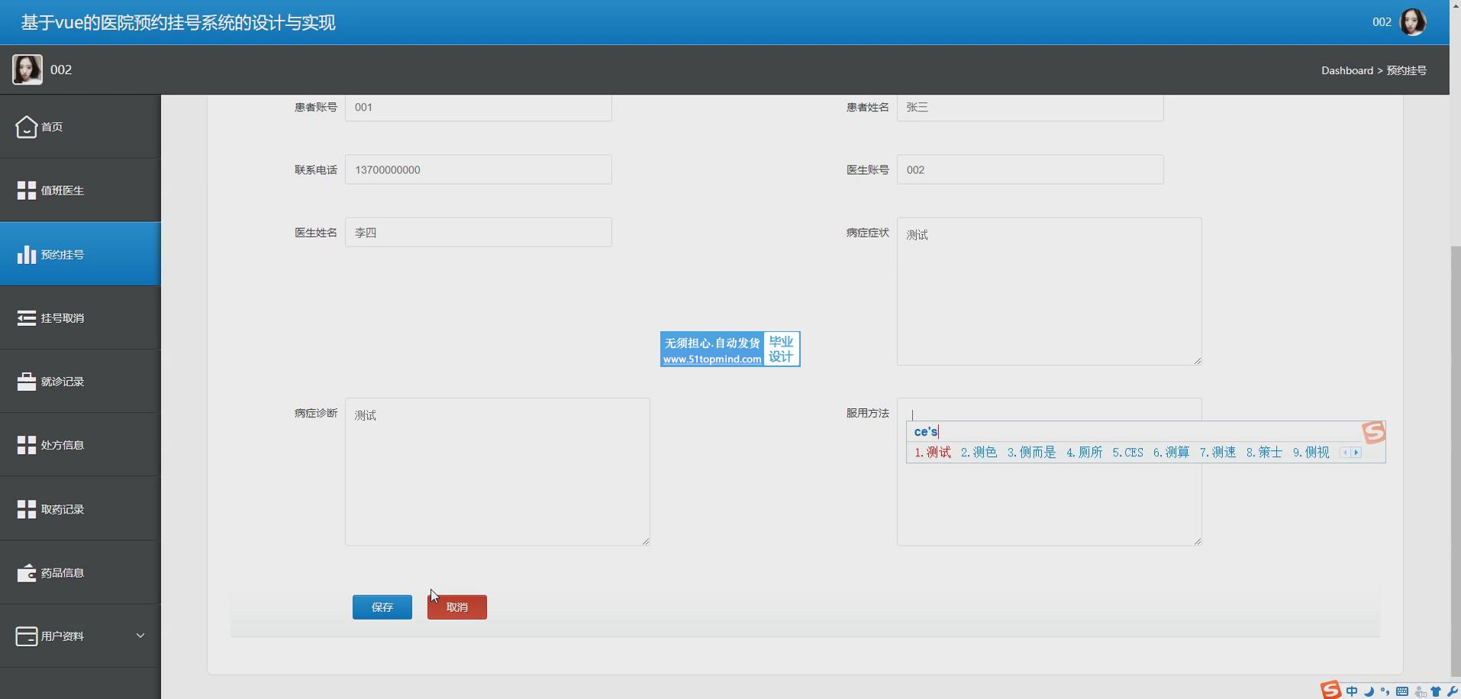Choose IME candidate 9.侧视
The width and height of the screenshot is (1461, 699).
coord(1311,453)
